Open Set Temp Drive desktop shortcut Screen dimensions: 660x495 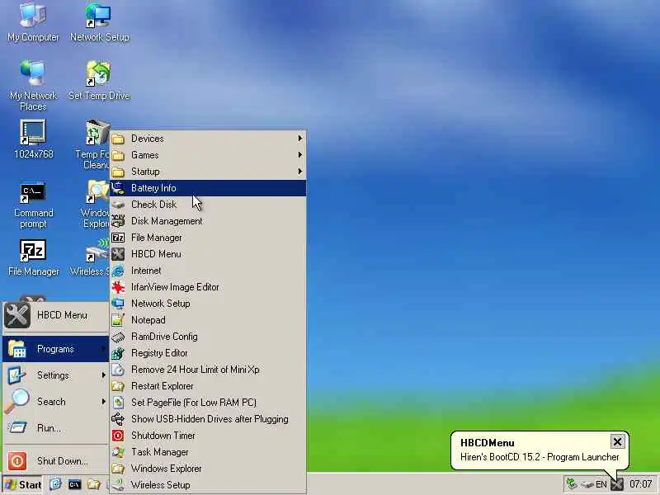(99, 80)
